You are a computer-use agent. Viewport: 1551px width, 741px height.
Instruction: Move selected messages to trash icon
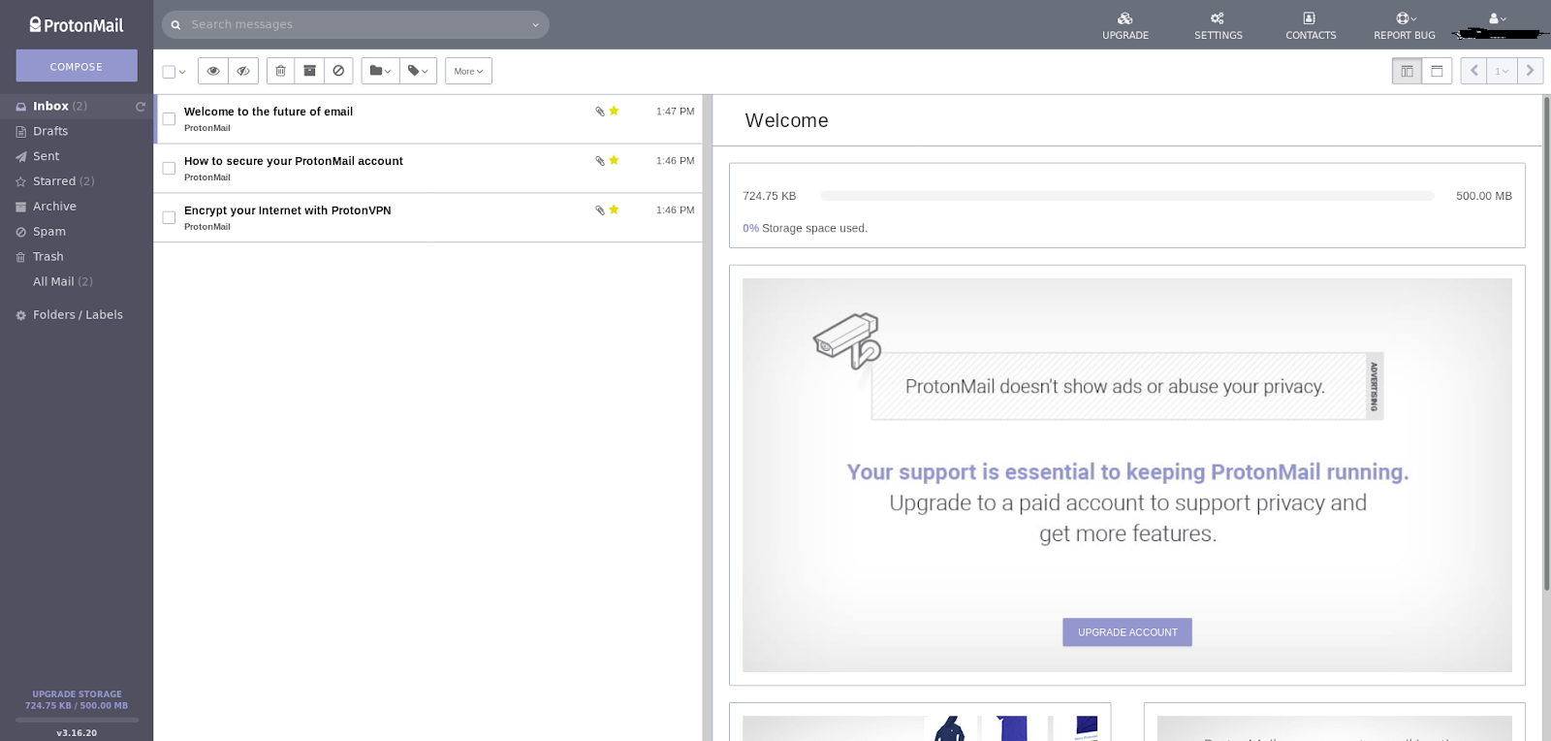280,71
